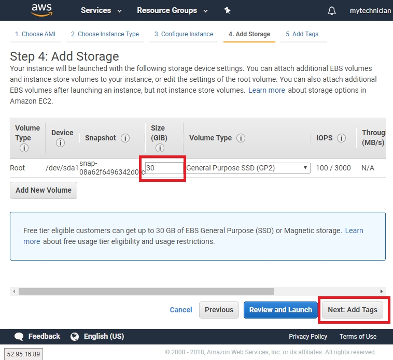The width and height of the screenshot is (393, 360).
Task: Click the horizontal scrollbar right arrow
Action: click(382, 292)
